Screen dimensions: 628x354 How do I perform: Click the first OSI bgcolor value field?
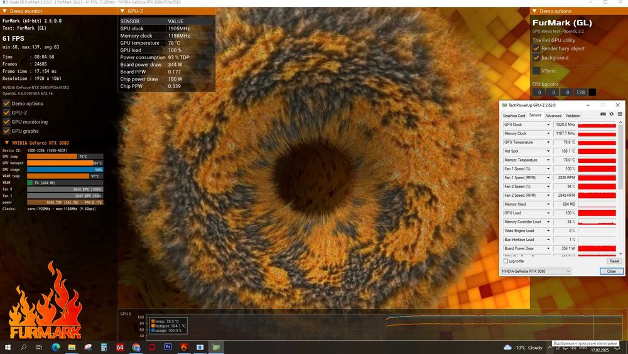[539, 92]
